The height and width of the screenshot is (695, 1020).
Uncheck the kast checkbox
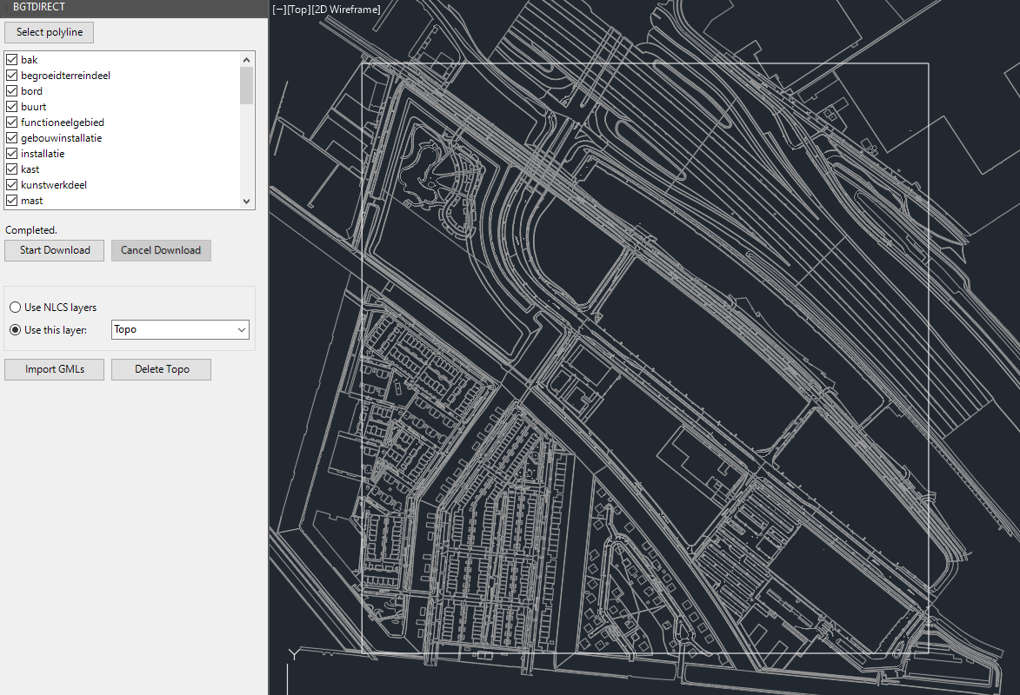(x=12, y=169)
